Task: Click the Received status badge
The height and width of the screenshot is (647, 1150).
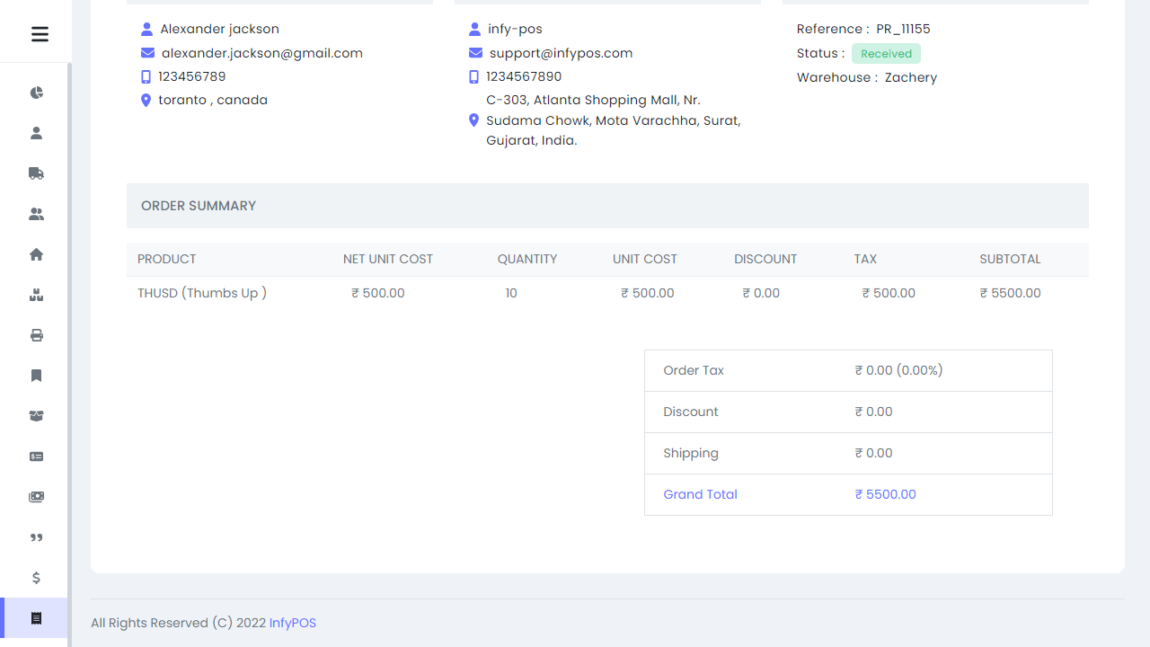Action: point(886,53)
